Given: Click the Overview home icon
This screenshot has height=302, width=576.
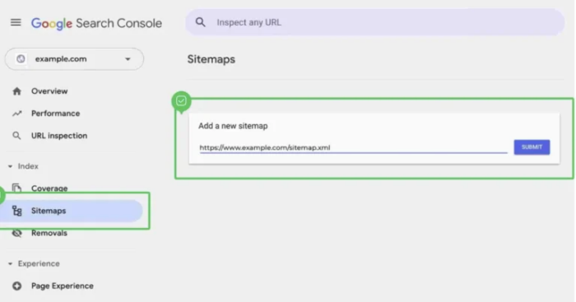Looking at the screenshot, I should 17,91.
